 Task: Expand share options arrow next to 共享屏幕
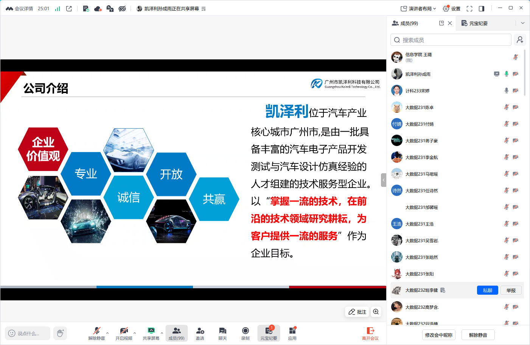[x=162, y=333]
